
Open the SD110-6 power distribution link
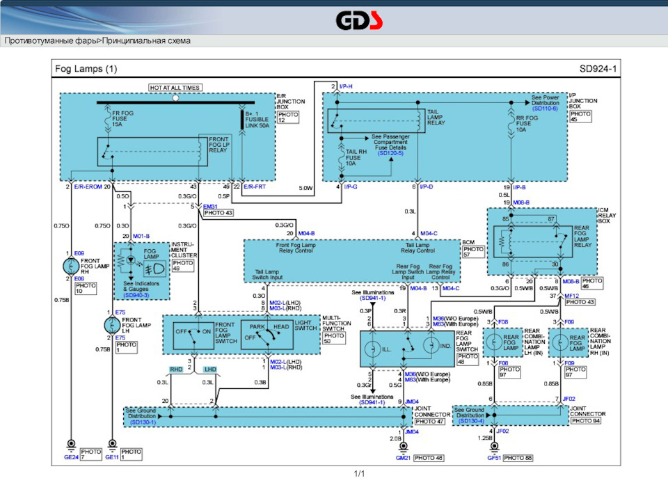(x=546, y=109)
